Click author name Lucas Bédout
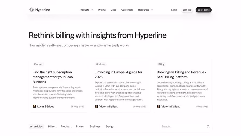 click(x=45, y=106)
